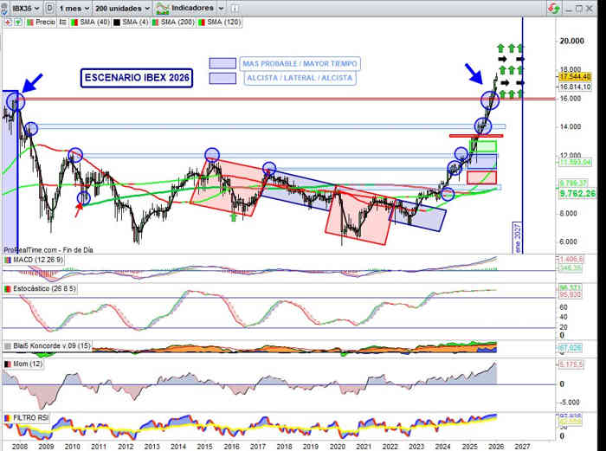Click the red plus icon beside Precio
The width and height of the screenshot is (606, 451).
[7, 22]
